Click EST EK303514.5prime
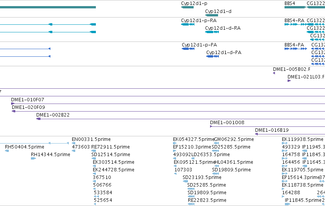Image resolution: width=325 pixels, height=206 pixels. [x=113, y=162]
